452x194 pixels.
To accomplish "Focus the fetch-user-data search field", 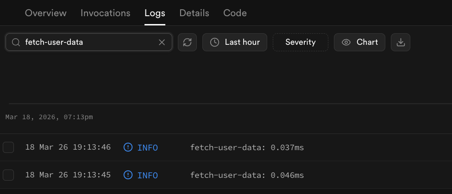I will point(88,42).
